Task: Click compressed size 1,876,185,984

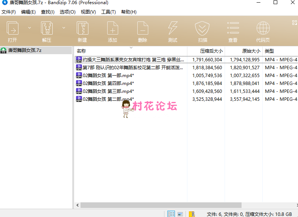Action: tap(207, 83)
